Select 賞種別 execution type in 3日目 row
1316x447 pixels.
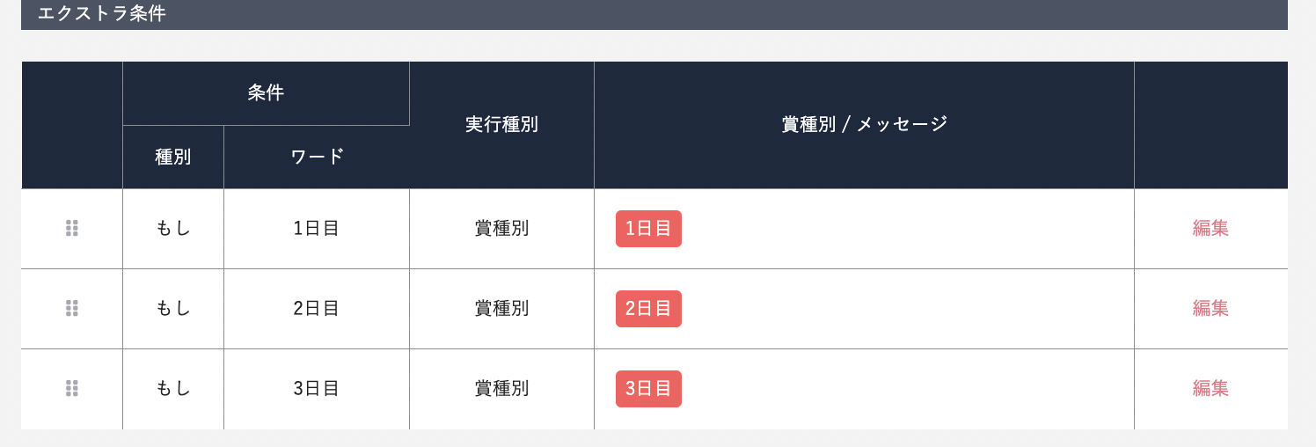(501, 389)
